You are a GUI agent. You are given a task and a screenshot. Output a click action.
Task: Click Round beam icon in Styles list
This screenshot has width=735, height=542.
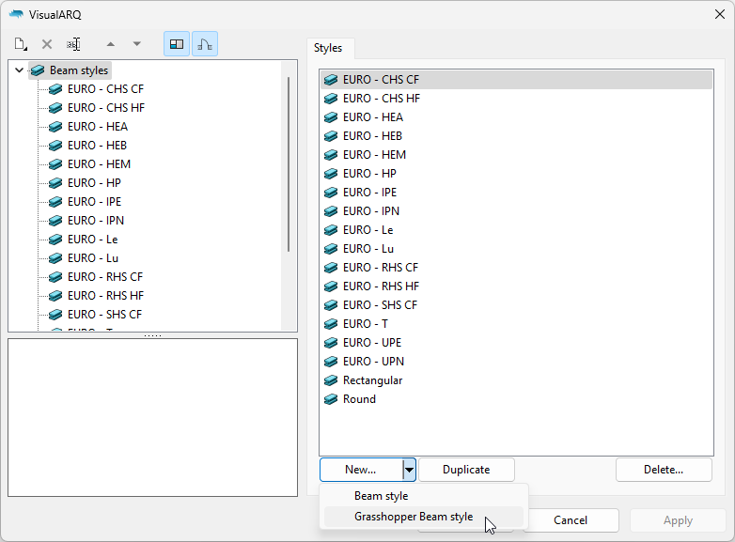331,399
